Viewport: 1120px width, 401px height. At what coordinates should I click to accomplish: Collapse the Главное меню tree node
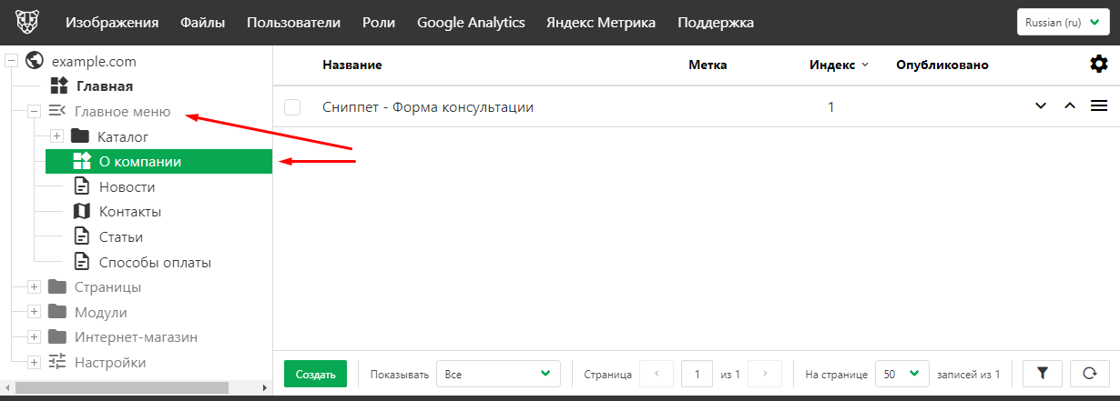(34, 112)
